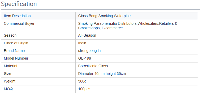Select the Season row label
220x97 pixels.
[10, 35]
